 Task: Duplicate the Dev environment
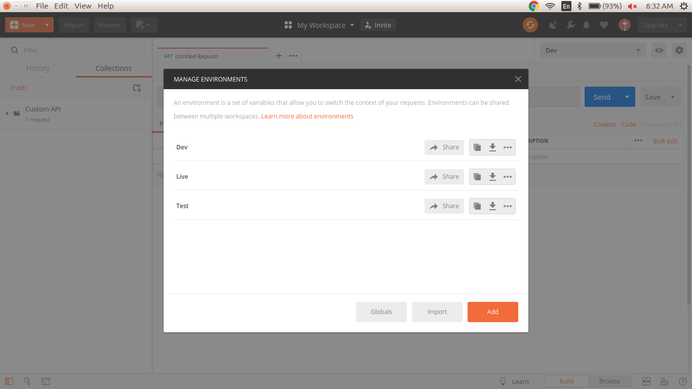click(x=477, y=147)
